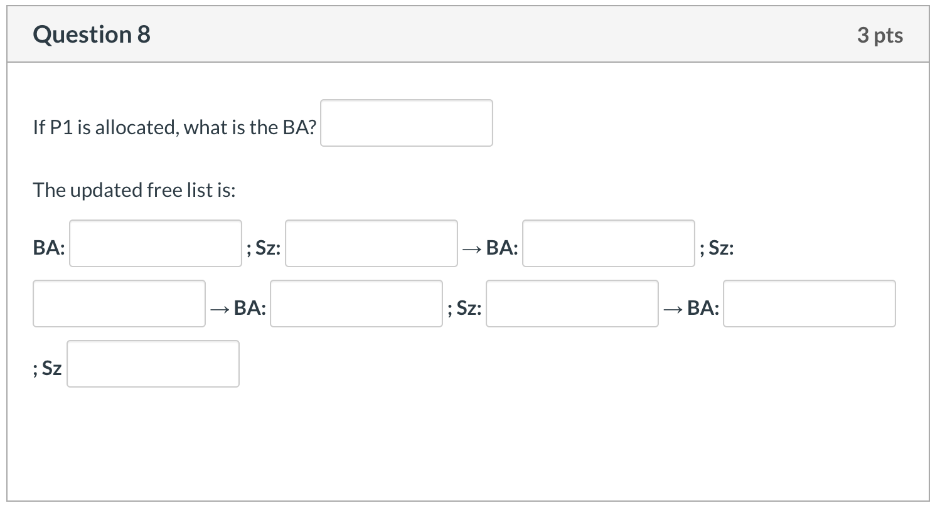This screenshot has width=935, height=508.
Task: Click the '→ BA:' label after first Sz box
Action: pyautogui.click(x=490, y=248)
